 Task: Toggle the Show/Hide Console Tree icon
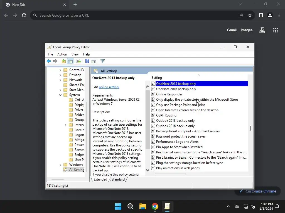coord(70,61)
